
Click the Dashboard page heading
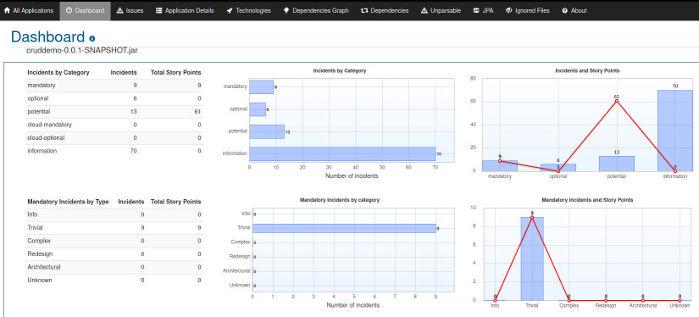[x=47, y=36]
